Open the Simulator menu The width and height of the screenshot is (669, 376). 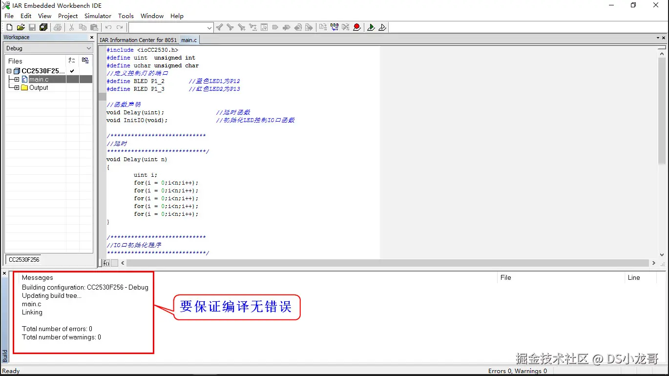tap(98, 16)
